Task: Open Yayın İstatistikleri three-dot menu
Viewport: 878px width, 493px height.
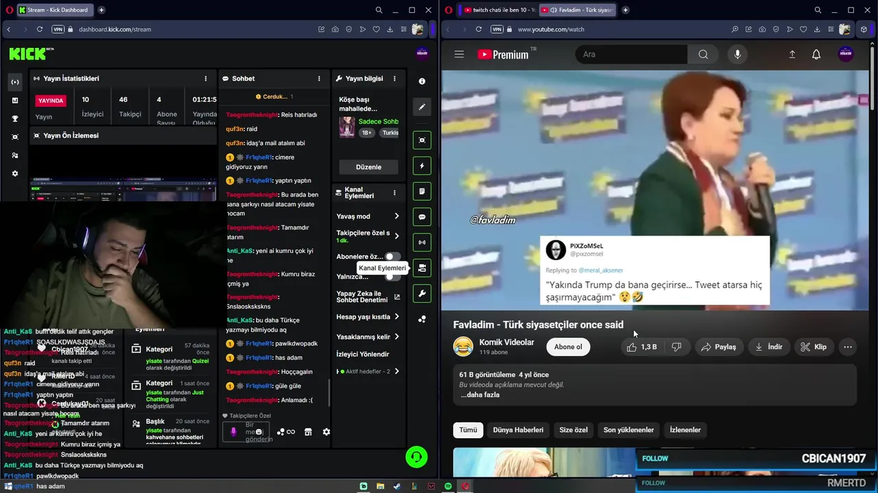Action: click(x=206, y=79)
